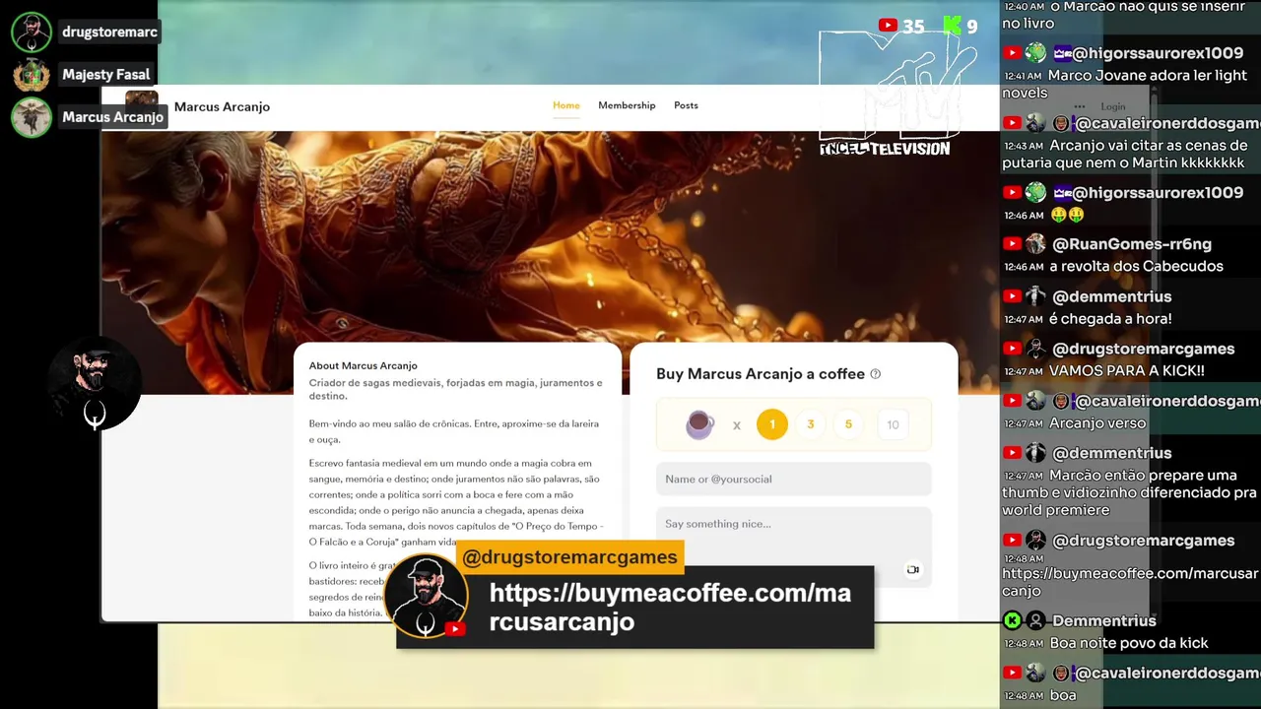Click drugstoremarc avatar in voice list
Image resolution: width=1261 pixels, height=709 pixels.
pos(32,32)
